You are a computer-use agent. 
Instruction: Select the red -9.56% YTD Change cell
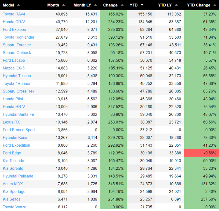[x=201, y=153]
